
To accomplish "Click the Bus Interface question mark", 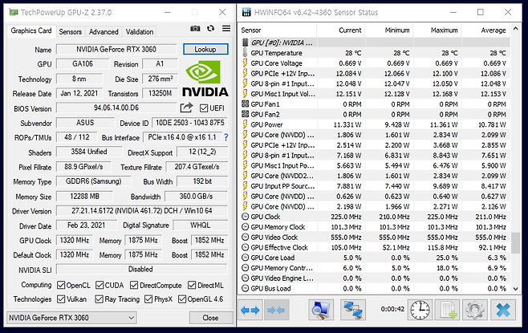I will point(226,137).
